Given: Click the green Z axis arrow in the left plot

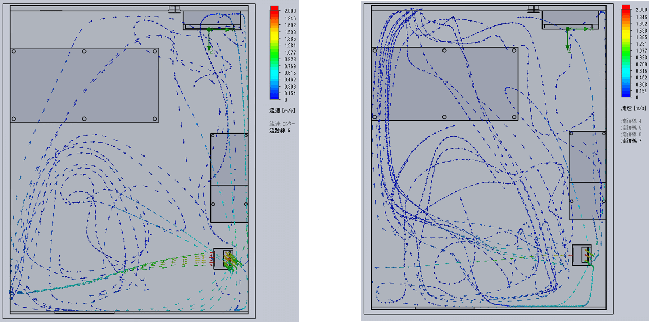Looking at the screenshot, I should 209,40.
